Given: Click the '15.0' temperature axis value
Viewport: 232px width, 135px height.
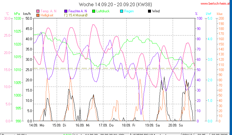Looking at the screenshot, I should (7, 70).
